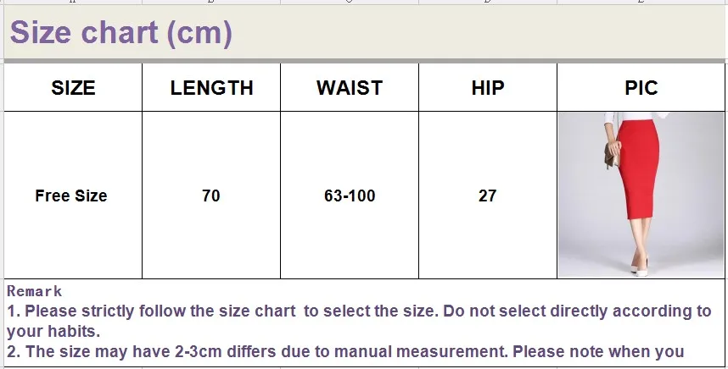Viewport: 728px width, 369px height.
Task: Click the length value 70 cell
Action: point(211,195)
